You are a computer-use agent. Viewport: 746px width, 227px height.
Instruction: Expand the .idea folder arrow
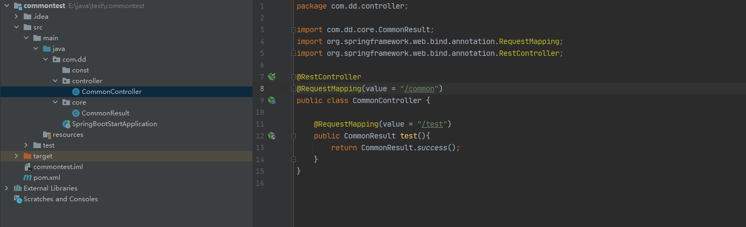(x=16, y=17)
